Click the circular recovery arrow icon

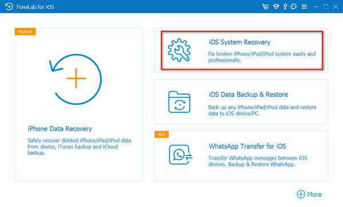[75, 79]
